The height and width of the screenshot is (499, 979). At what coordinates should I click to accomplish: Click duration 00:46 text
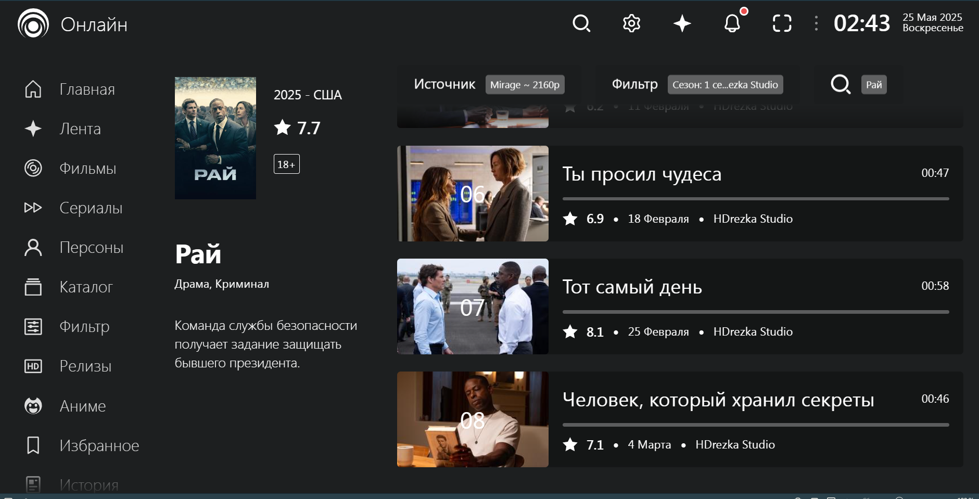(x=935, y=399)
